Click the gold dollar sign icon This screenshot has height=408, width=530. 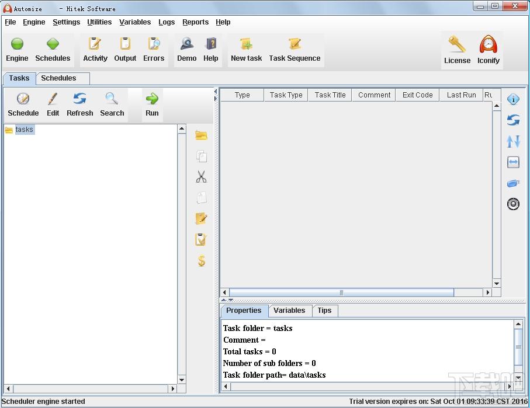[202, 260]
